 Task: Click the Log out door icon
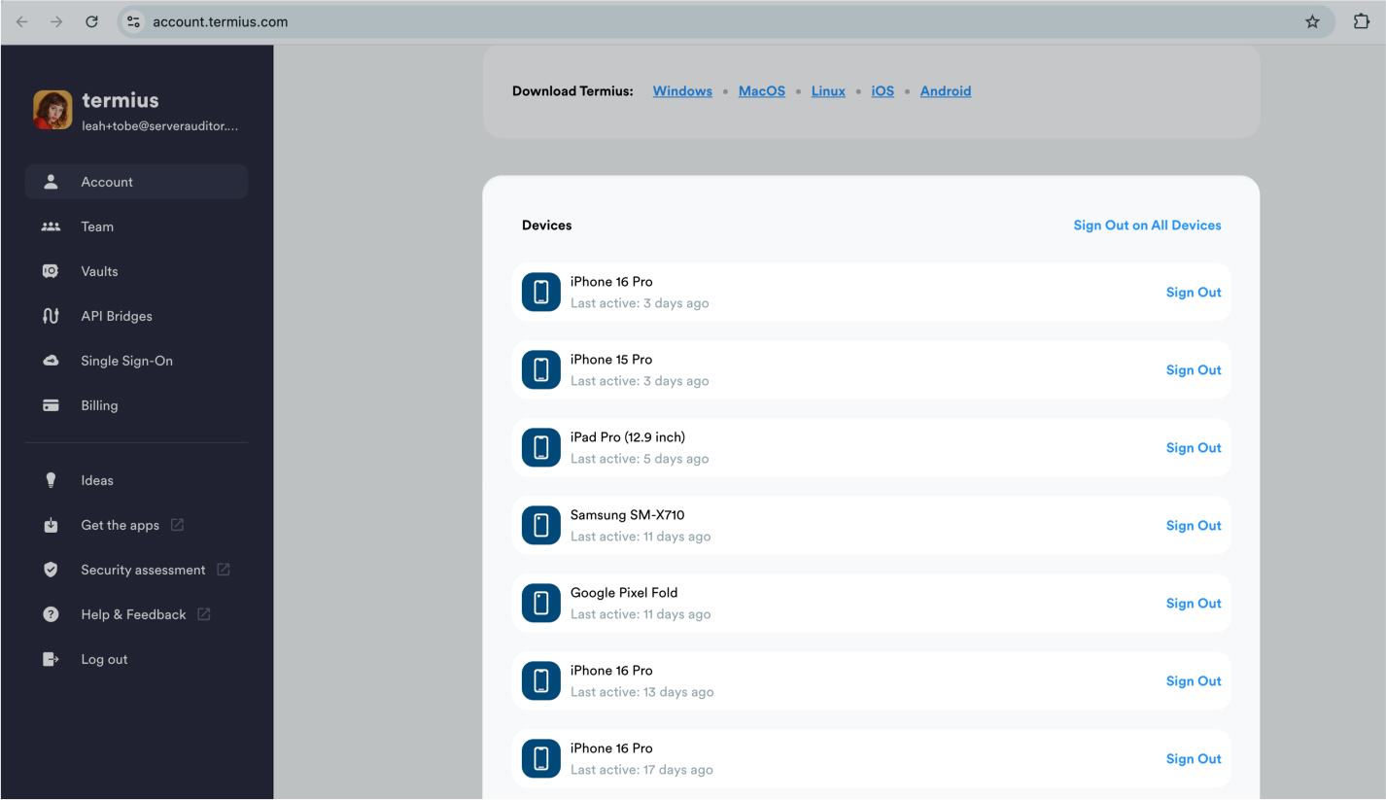(52, 659)
